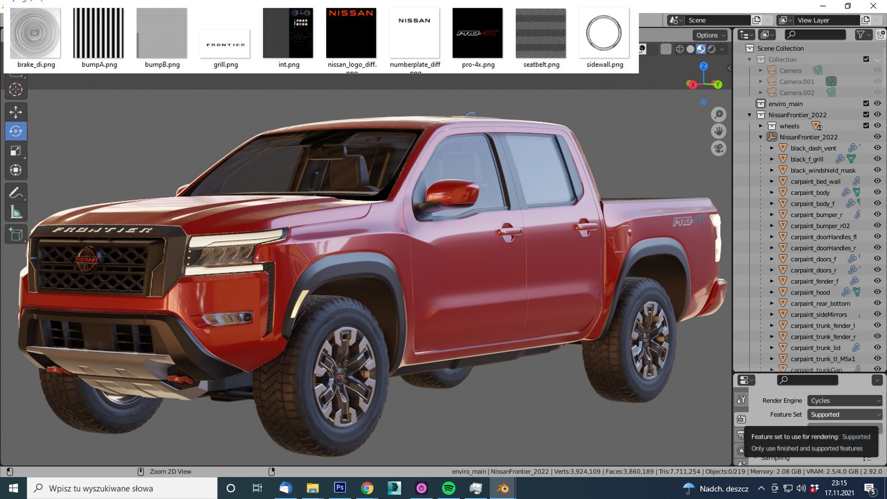Open Blender from the Windows taskbar
Viewport: 887px width, 499px height.
click(x=503, y=488)
